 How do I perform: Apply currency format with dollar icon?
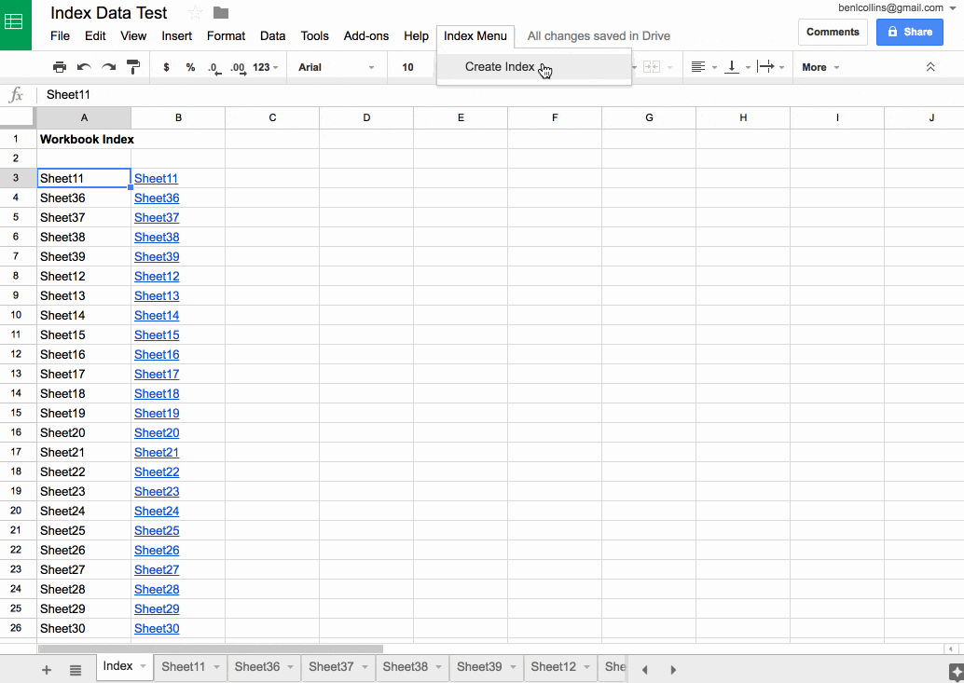tap(166, 68)
